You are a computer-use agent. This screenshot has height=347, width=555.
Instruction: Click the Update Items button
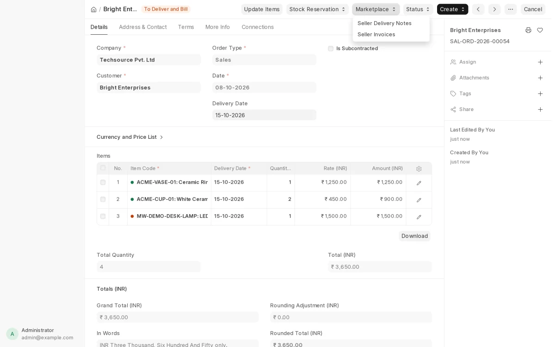pos(262,9)
